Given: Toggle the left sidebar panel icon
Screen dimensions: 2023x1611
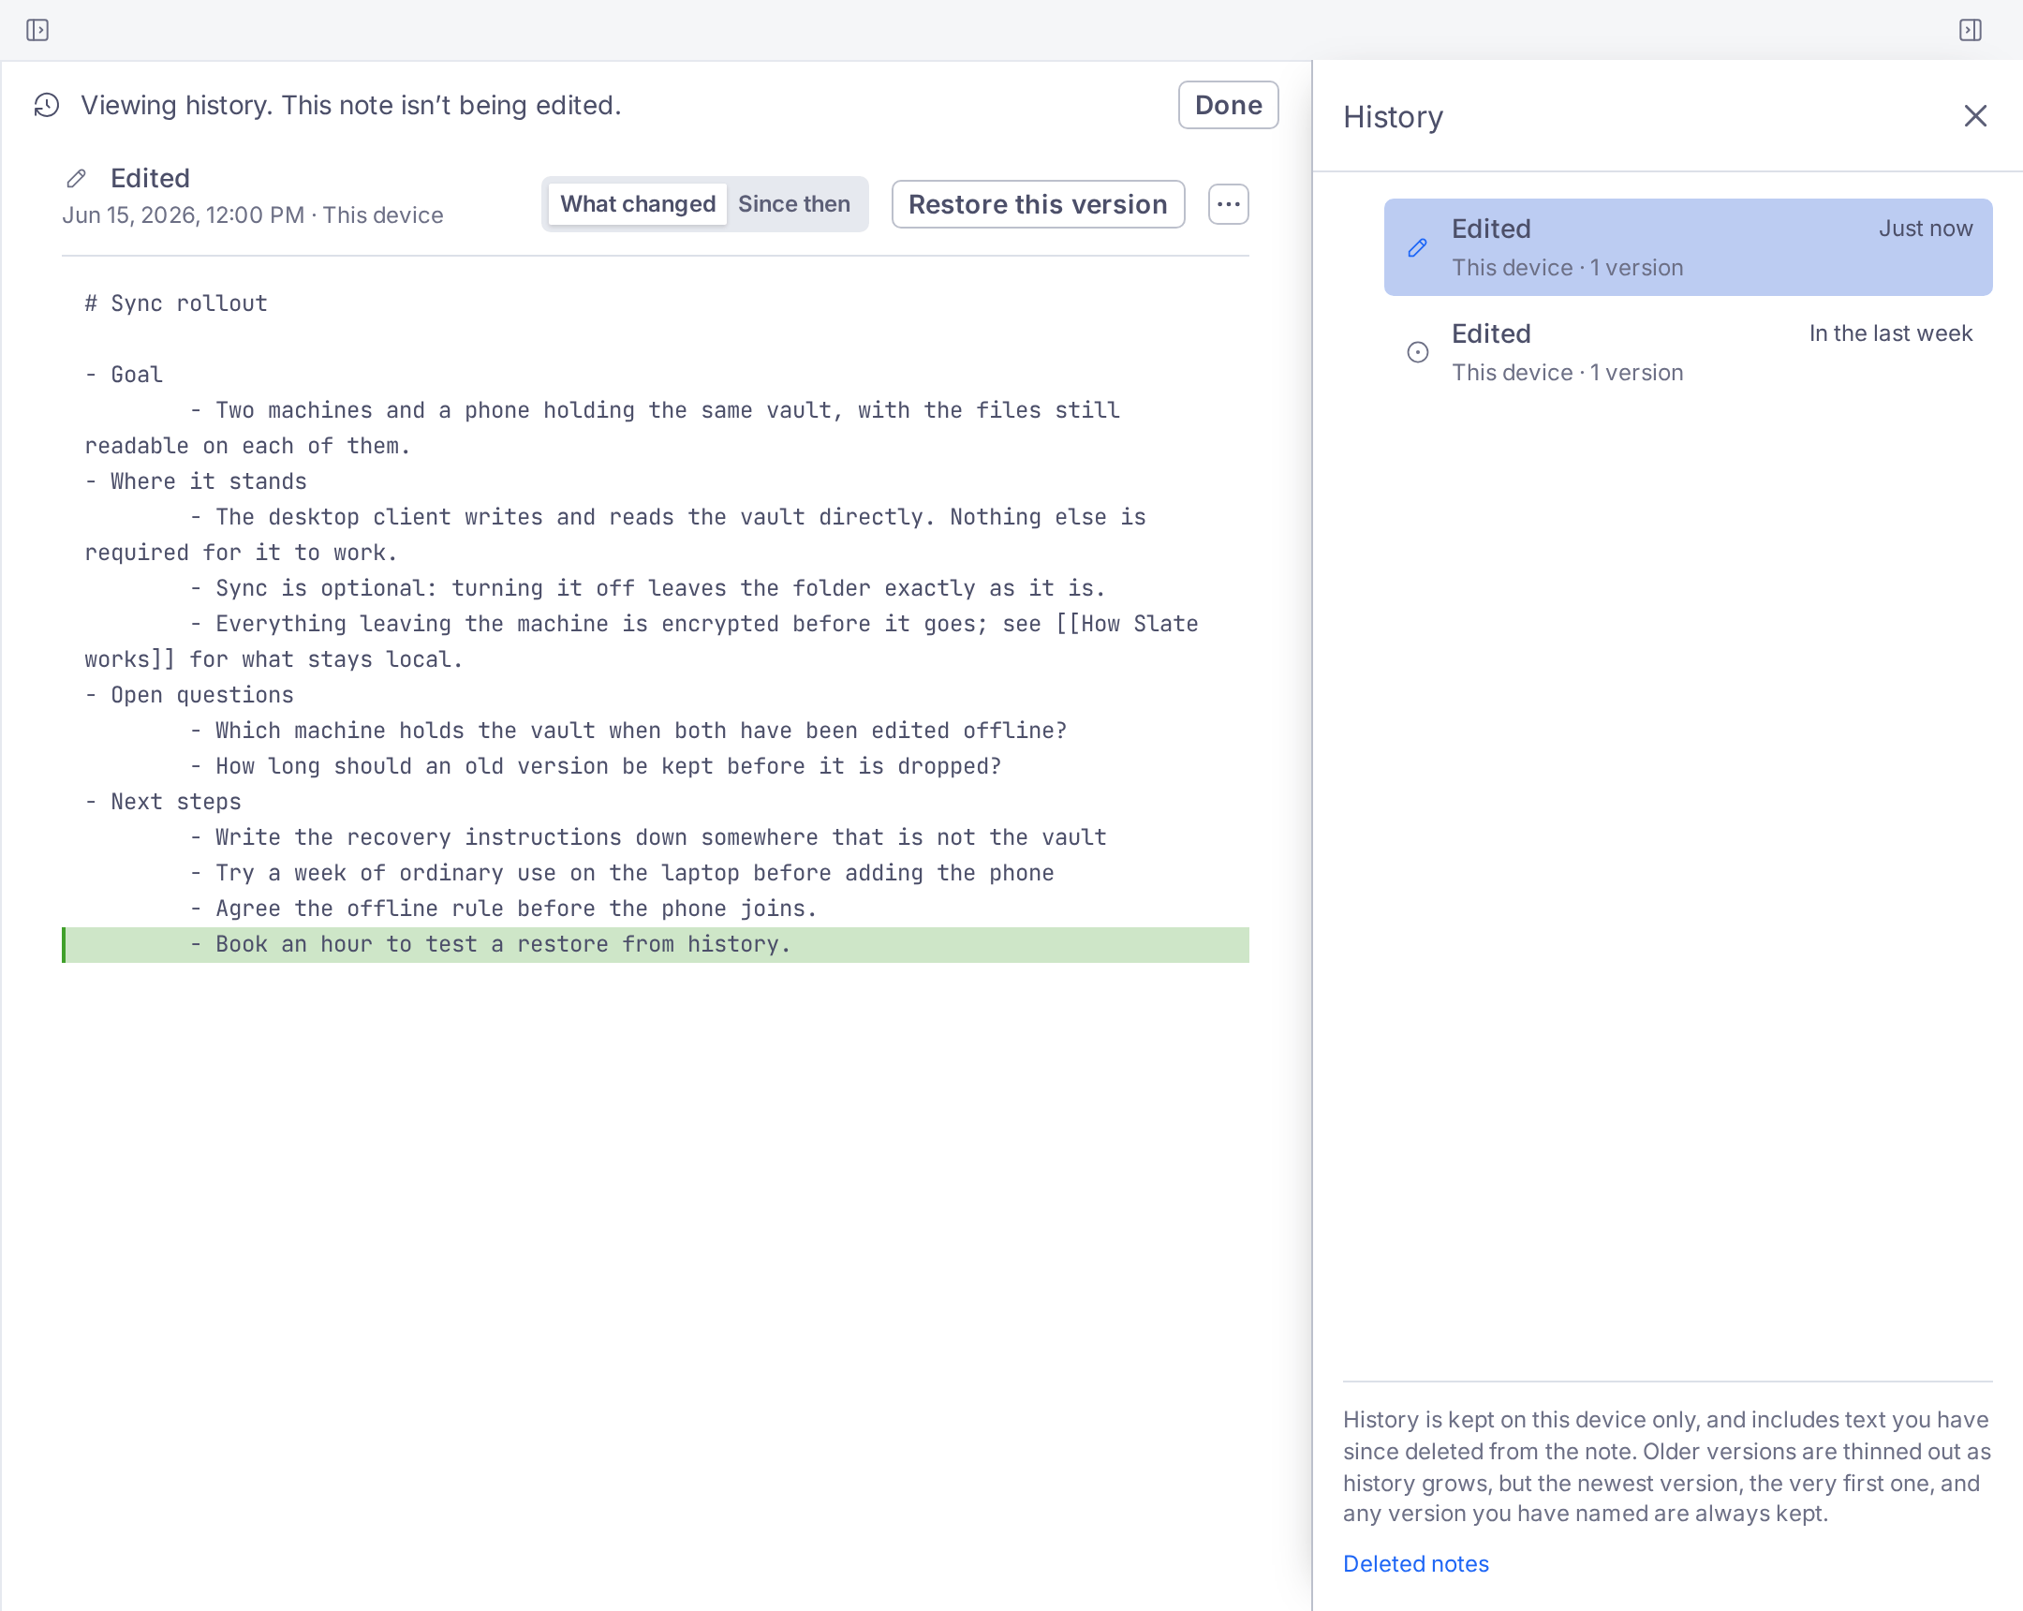Looking at the screenshot, I should [37, 30].
